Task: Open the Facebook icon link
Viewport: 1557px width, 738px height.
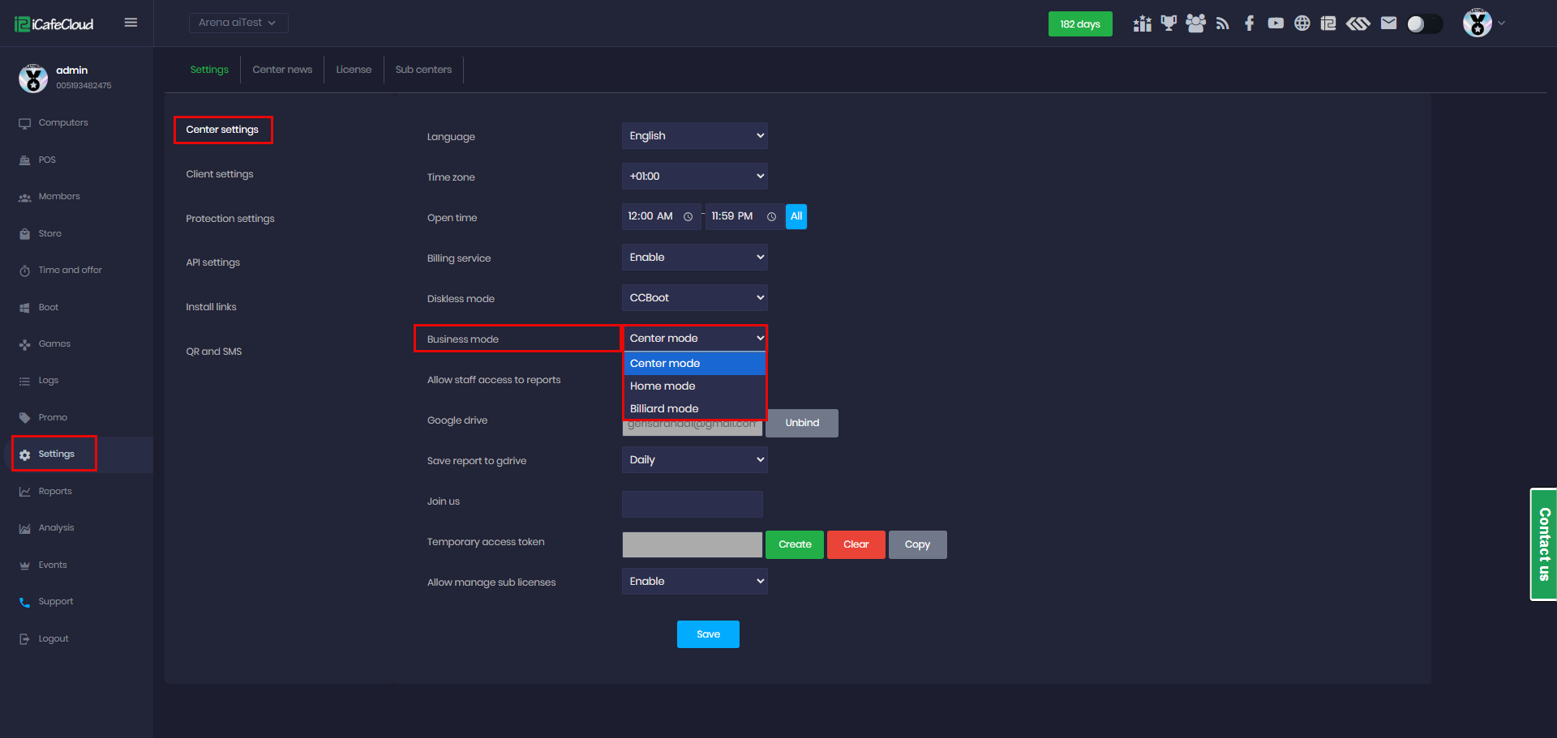Action: 1249,23
